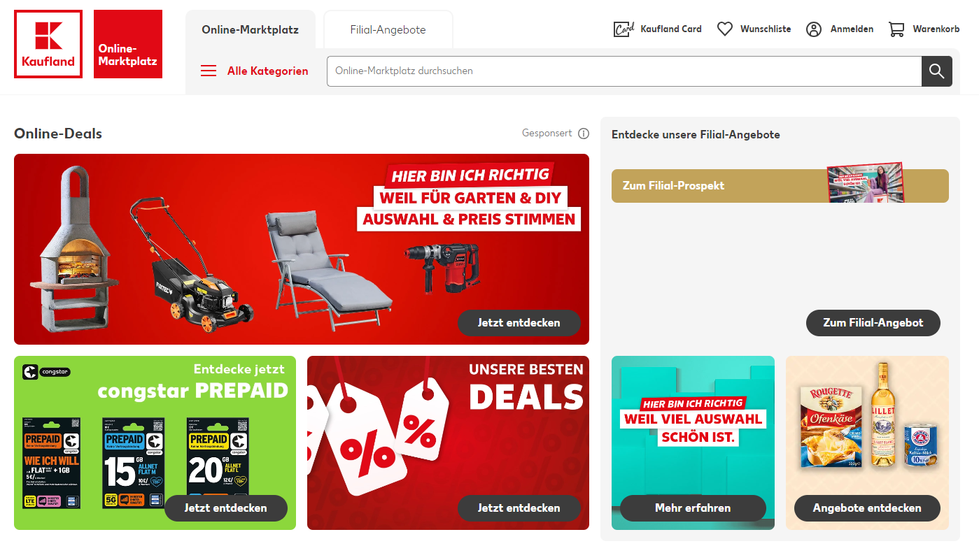Click Jetzt entdecken on congstar Prepaid banner
The height and width of the screenshot is (553, 979).
tap(226, 508)
